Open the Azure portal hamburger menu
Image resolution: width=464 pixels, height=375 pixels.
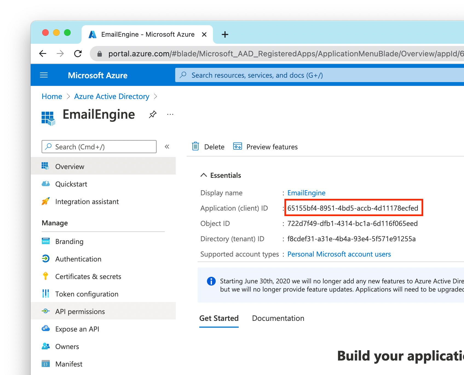tap(44, 75)
